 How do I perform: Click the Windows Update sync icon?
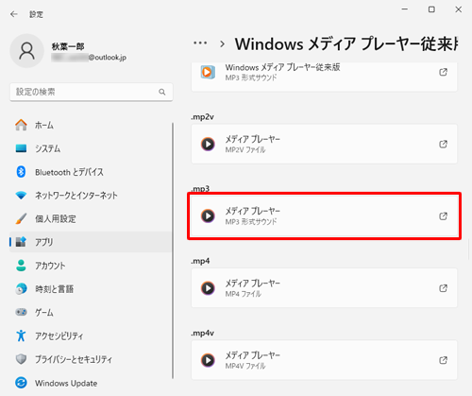[21, 383]
